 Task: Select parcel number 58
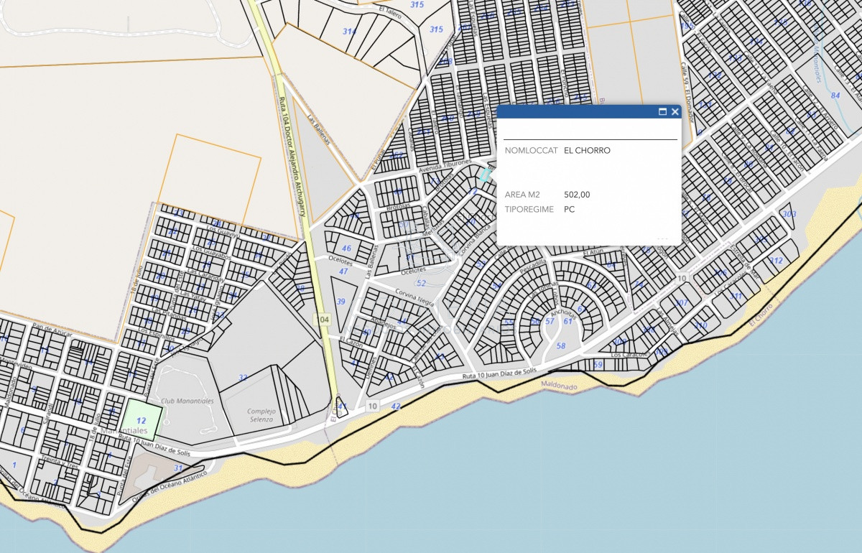561,346
